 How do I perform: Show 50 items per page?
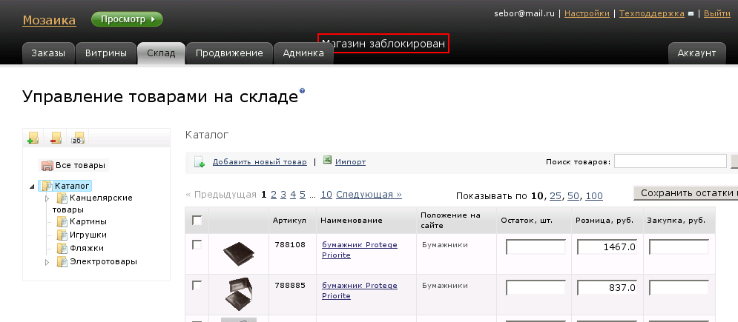pyautogui.click(x=573, y=196)
